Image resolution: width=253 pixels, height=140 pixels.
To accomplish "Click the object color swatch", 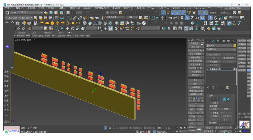I will (x=235, y=46).
